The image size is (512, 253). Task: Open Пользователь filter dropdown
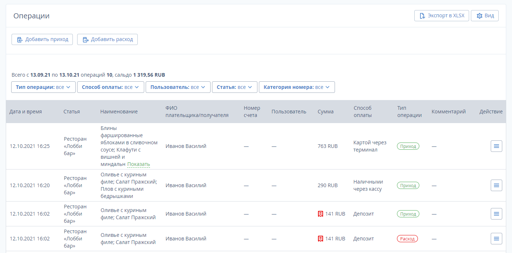[x=178, y=87]
